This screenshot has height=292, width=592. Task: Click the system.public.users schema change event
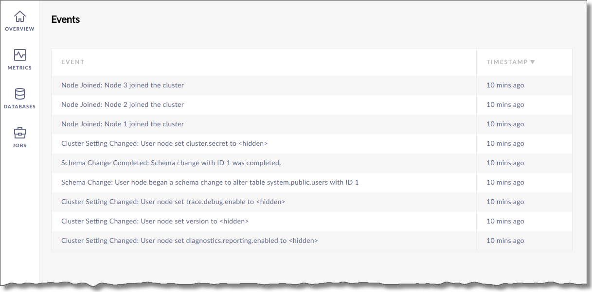[210, 183]
